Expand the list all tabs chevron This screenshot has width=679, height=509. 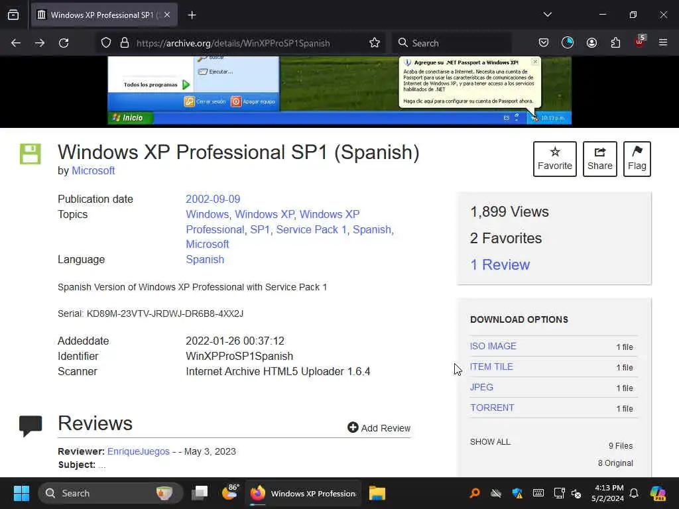click(547, 15)
